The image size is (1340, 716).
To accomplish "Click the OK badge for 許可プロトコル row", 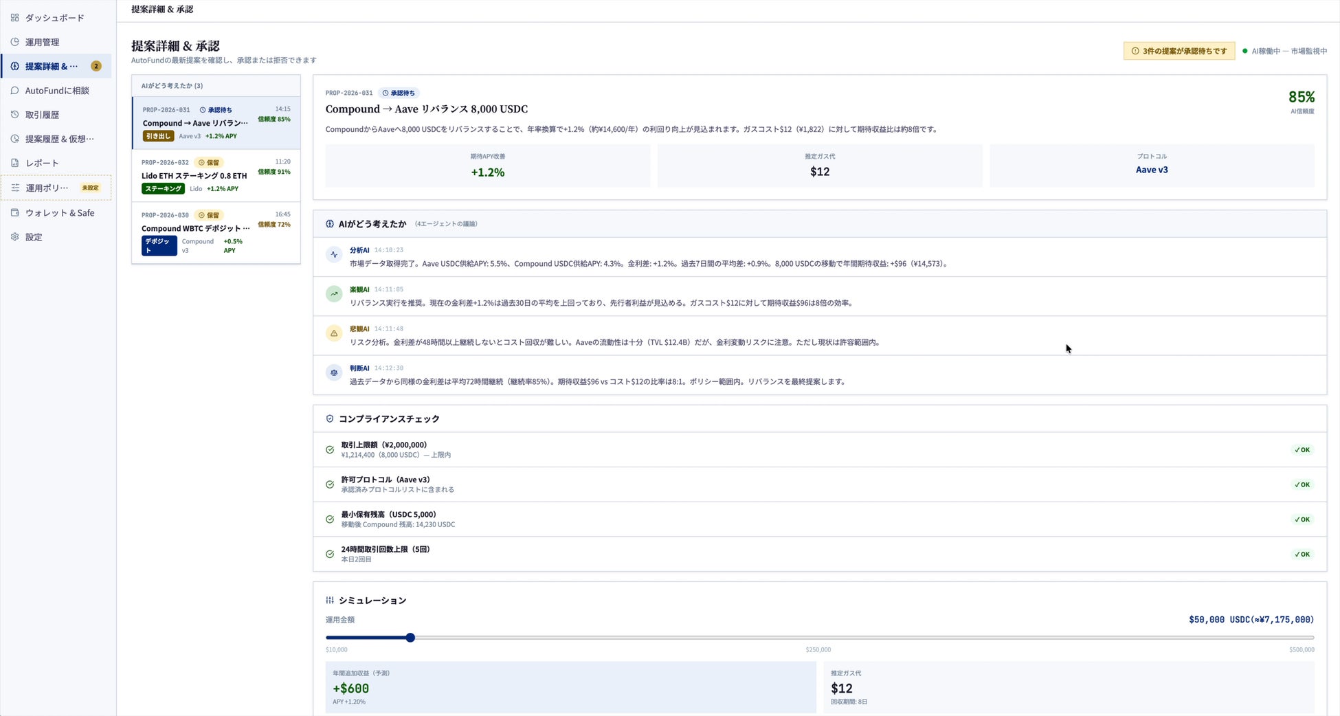I will point(1302,484).
